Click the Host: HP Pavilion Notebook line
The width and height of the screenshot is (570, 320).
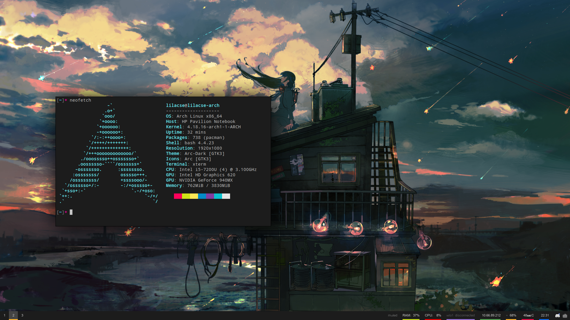201,121
